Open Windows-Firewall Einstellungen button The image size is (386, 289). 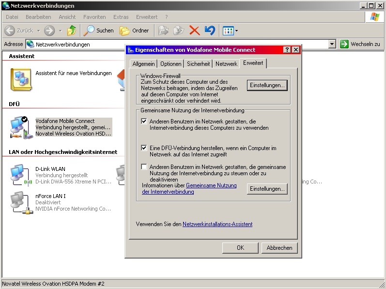tap(267, 85)
